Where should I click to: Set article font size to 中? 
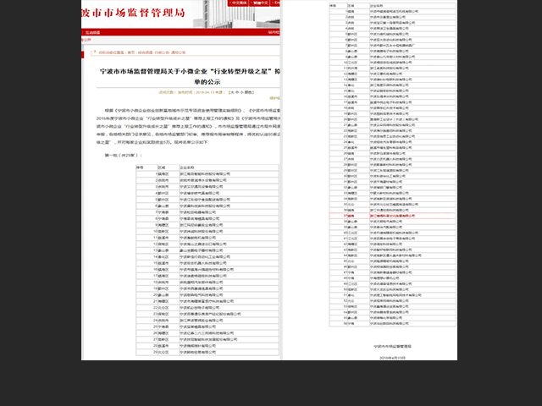click(x=237, y=92)
